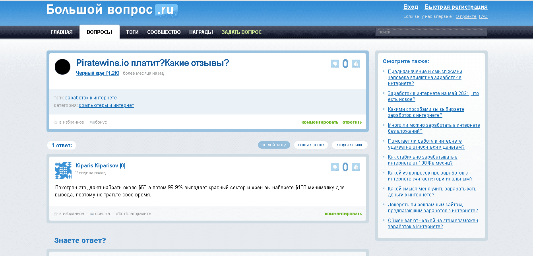Click the thumbs-up icon on Kiparis Kiparisov's answer
Image resolution: width=533 pixels, height=256 pixels.
(x=356, y=167)
